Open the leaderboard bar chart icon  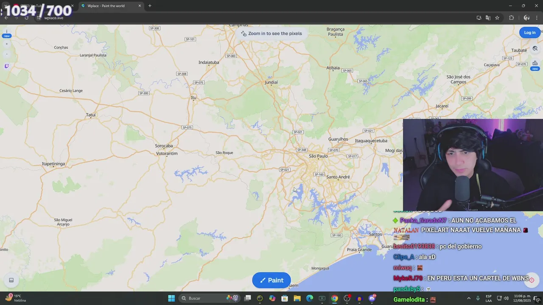click(x=535, y=64)
